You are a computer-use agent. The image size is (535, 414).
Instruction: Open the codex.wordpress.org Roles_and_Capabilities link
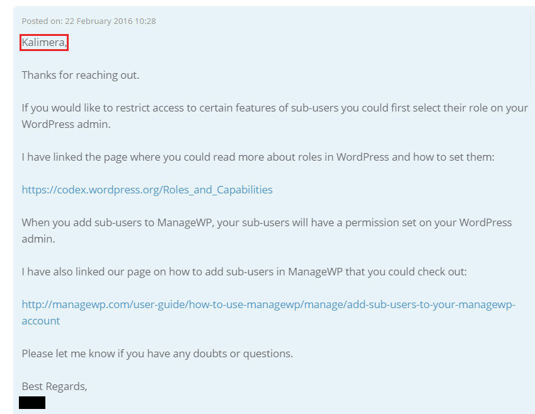pyautogui.click(x=147, y=190)
